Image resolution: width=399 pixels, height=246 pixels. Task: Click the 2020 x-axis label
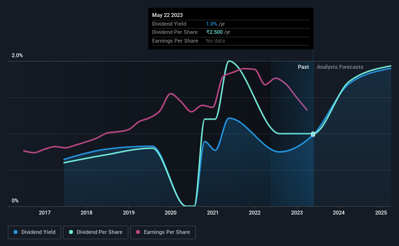[171, 213]
